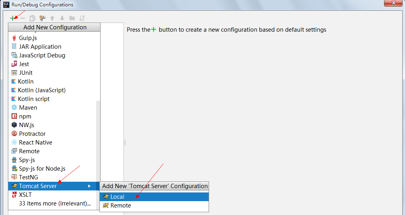Click the Move Down arrow icon
The height and width of the screenshot is (215, 405).
point(62,18)
